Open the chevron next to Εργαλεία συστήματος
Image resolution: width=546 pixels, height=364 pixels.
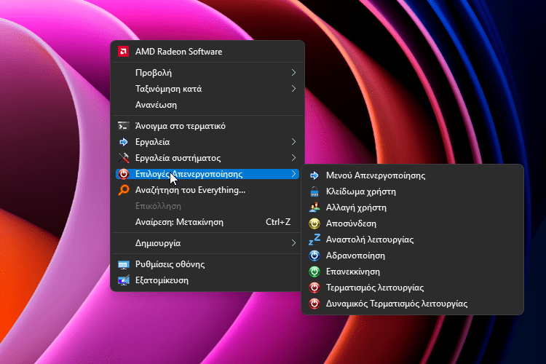point(293,158)
